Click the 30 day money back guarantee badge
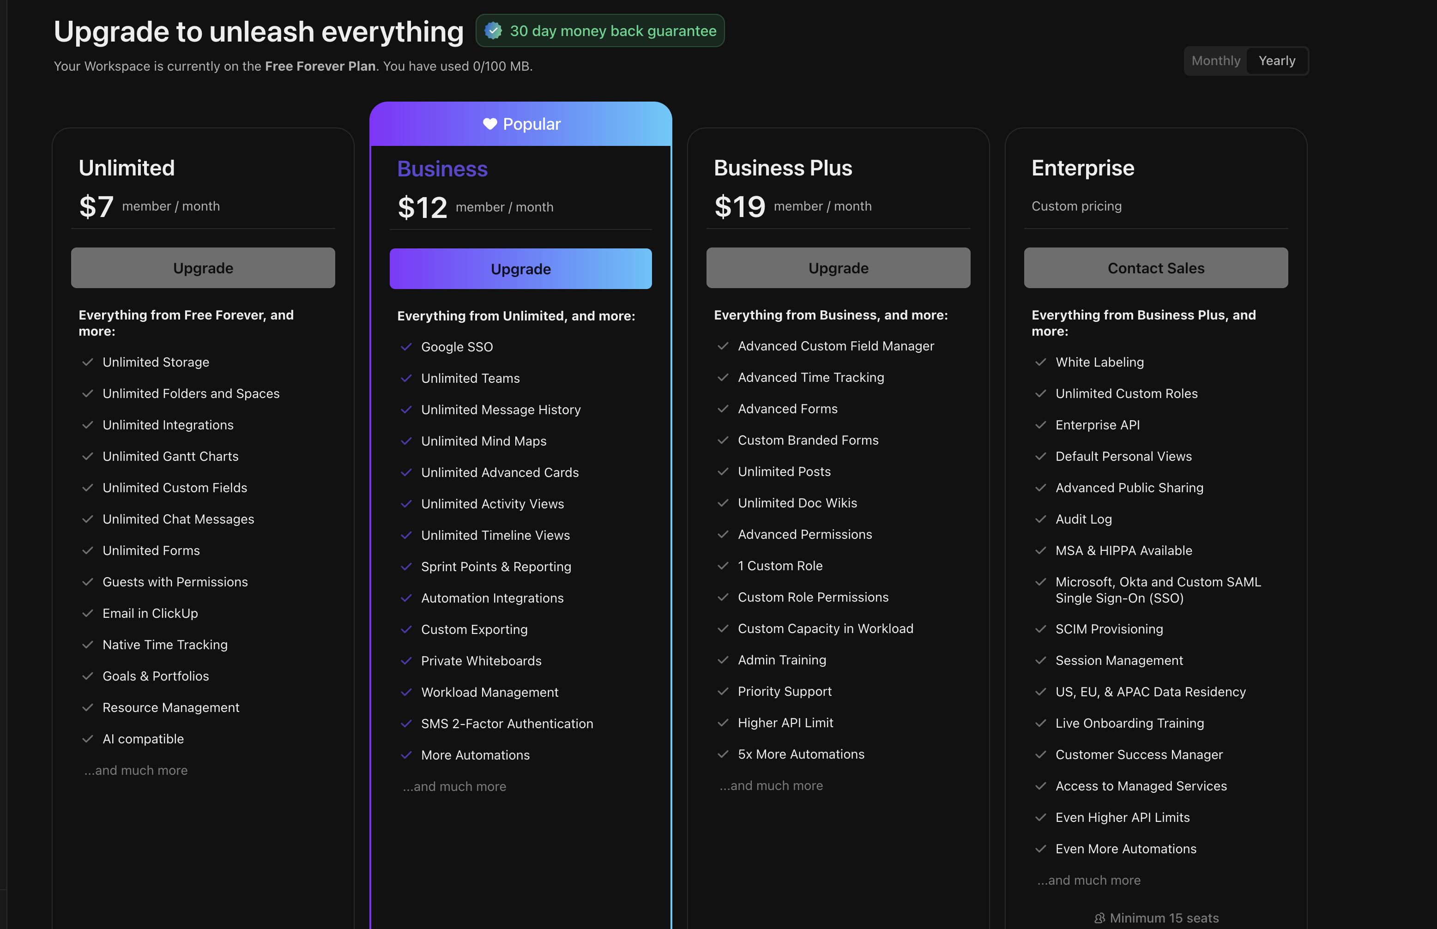The width and height of the screenshot is (1437, 929). click(600, 31)
